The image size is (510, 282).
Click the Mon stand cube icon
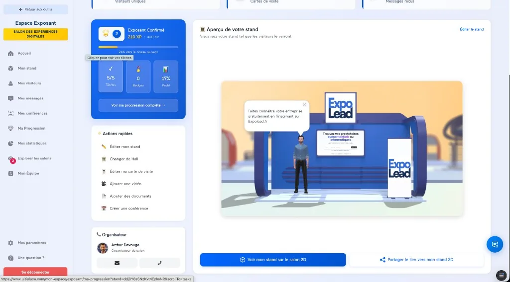(11, 69)
